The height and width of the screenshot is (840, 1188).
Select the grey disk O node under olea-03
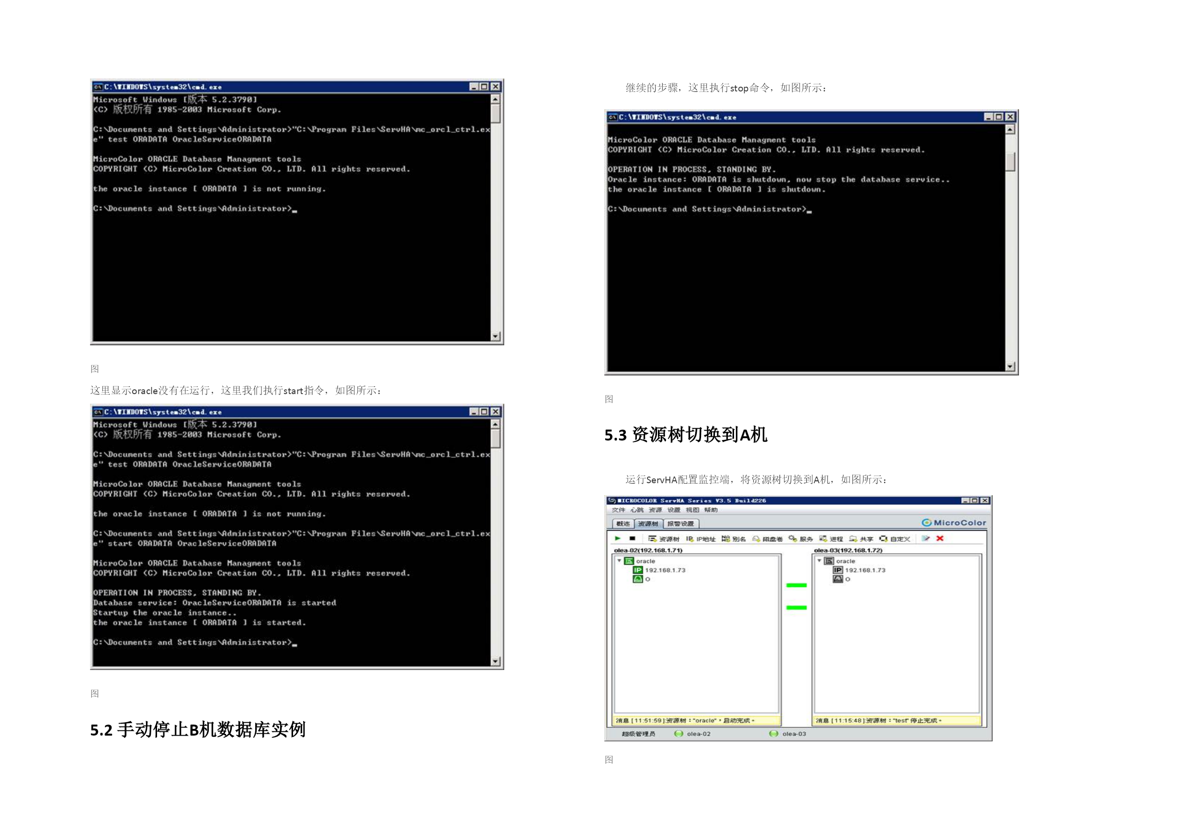(841, 579)
